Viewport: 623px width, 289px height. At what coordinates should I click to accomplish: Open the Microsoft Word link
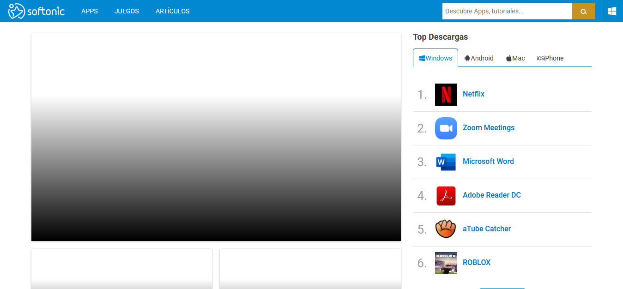(x=488, y=161)
